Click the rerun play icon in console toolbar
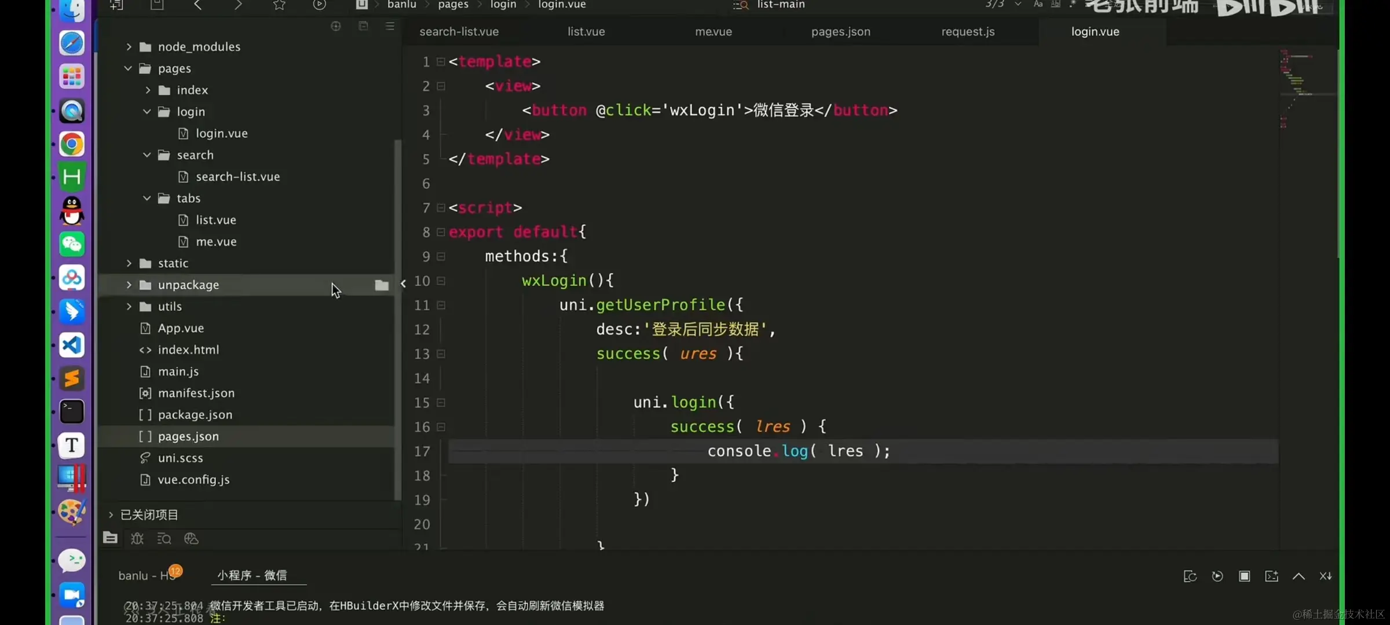Screen dimensions: 1390x625 1217,576
